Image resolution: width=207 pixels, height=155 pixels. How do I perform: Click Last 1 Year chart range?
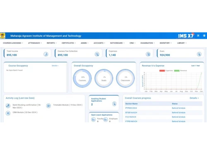(x=195, y=66)
